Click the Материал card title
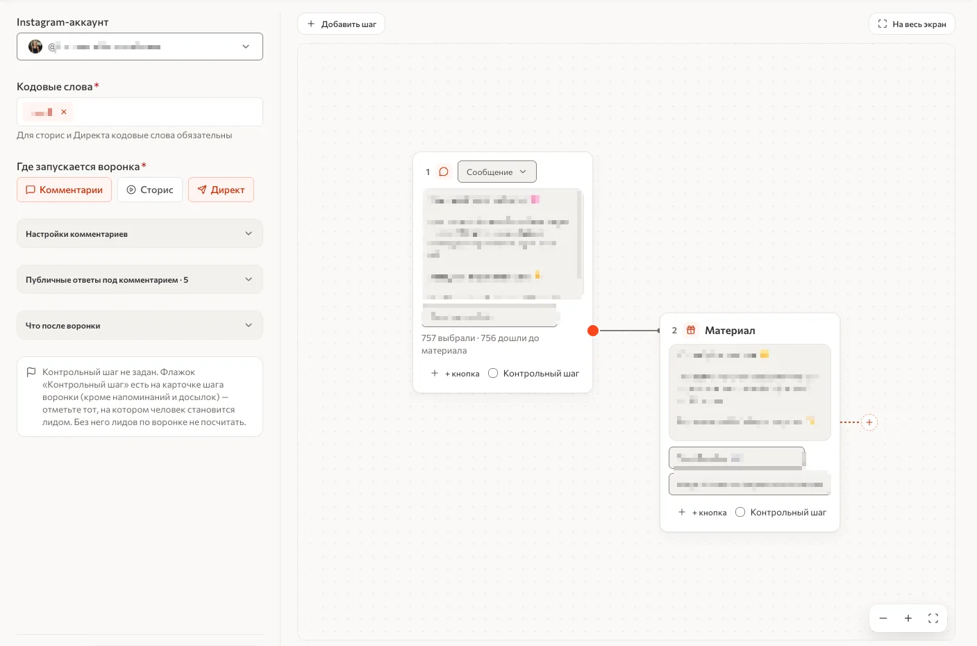This screenshot has height=646, width=977. (730, 331)
